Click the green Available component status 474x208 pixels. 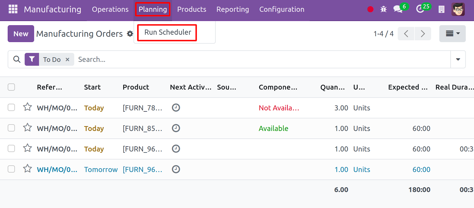point(273,128)
